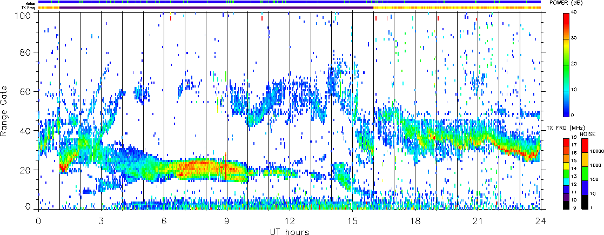Click the power colorbar tick label 30
The width and height of the screenshot is (604, 235).
[574, 38]
